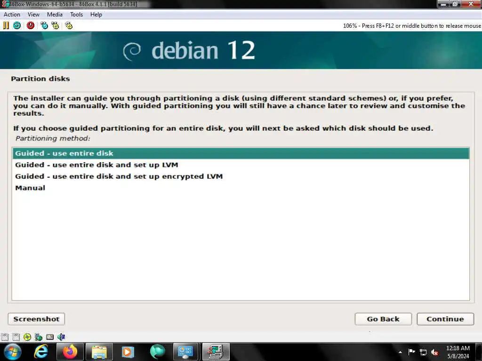Screen dimensions: 482x361
Task: Open the Media menu
Action: (55, 15)
